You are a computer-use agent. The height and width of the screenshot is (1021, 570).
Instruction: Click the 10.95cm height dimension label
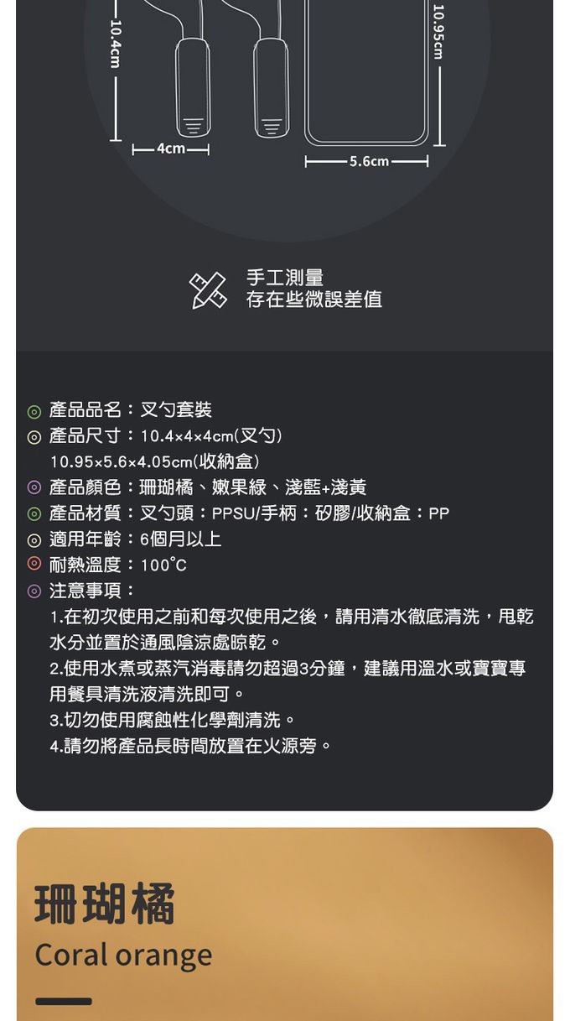438,32
